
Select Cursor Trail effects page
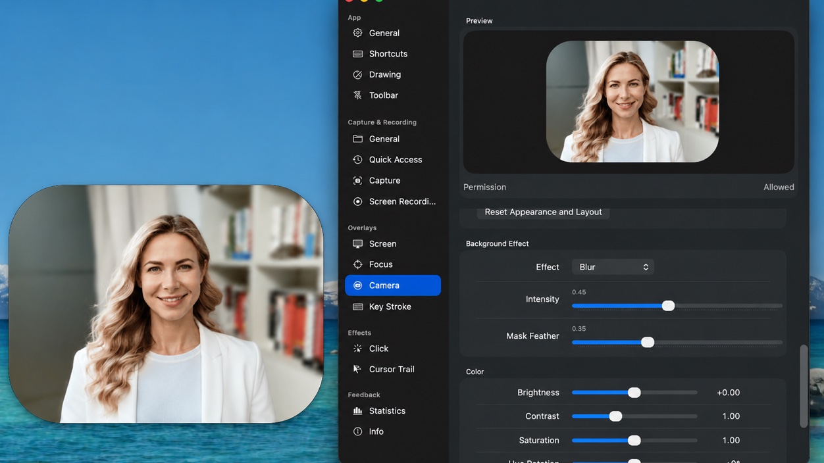[393, 369]
